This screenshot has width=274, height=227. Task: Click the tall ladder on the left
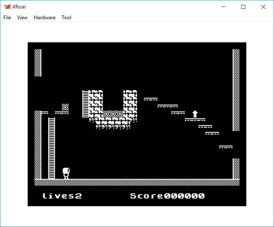click(52, 148)
